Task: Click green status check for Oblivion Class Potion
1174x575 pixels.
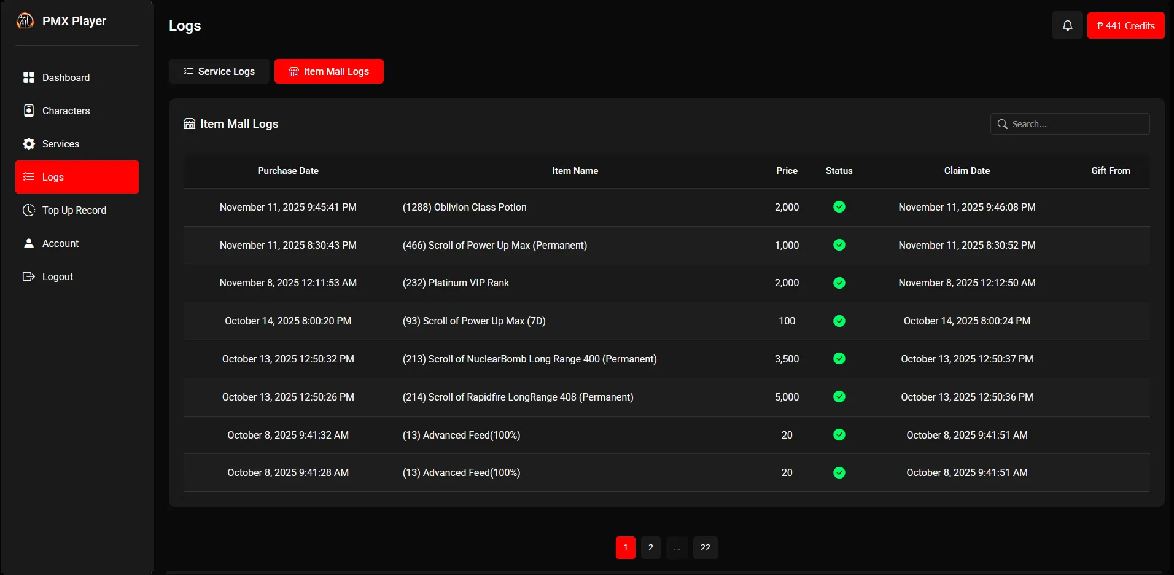Action: [839, 207]
